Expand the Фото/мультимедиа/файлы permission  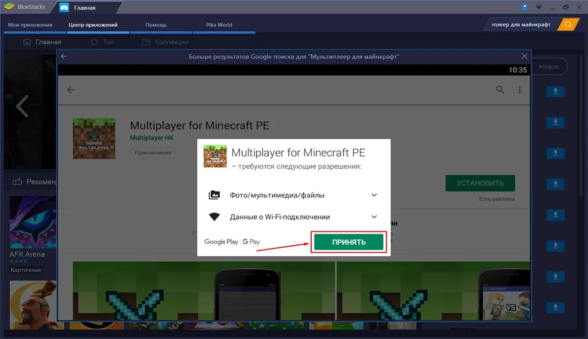tap(374, 195)
